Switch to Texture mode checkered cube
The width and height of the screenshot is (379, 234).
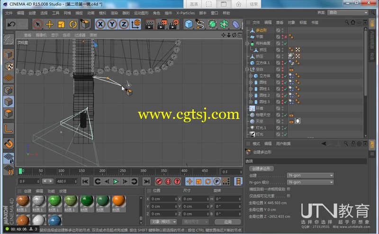coord(9,66)
